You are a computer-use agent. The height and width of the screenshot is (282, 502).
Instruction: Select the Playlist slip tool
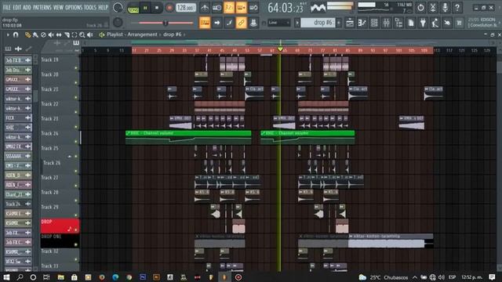point(59,34)
